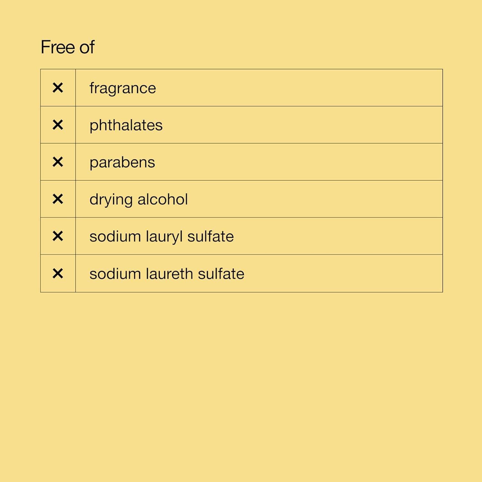This screenshot has height=482, width=482.
Task: Select the "fragrance" label
Action: coord(122,88)
